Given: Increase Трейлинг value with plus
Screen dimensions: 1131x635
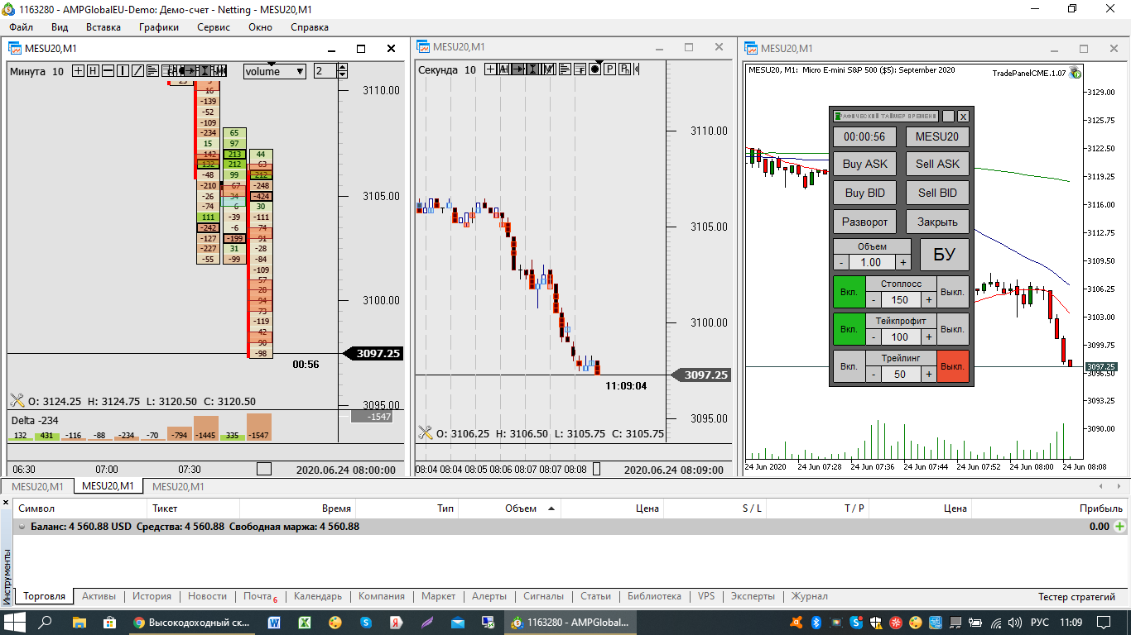Looking at the screenshot, I should [x=929, y=374].
